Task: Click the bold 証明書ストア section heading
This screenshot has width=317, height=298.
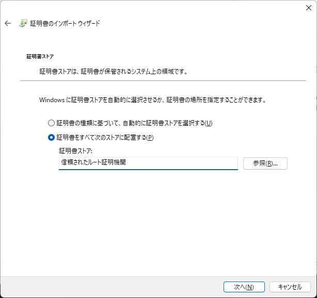Action: tap(40, 56)
